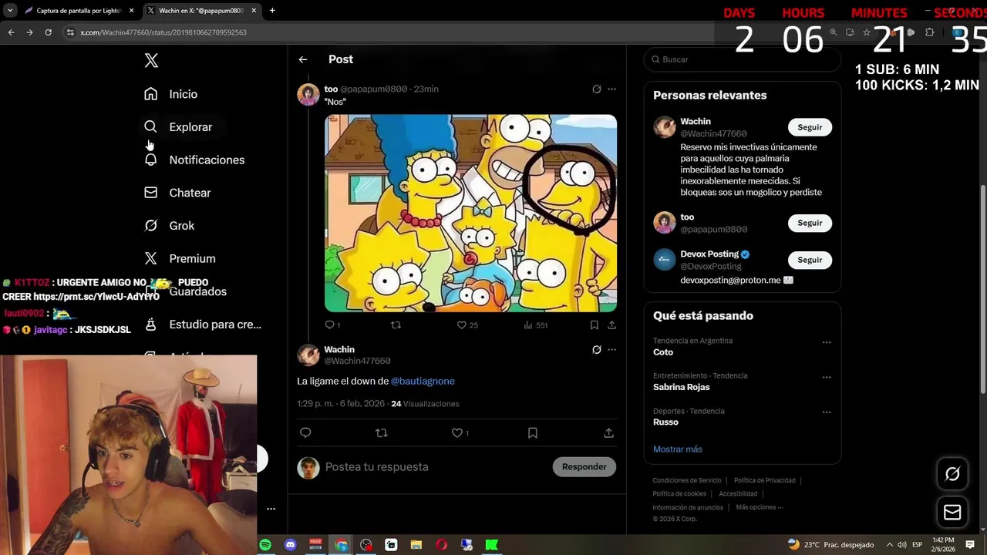Click the X logo in the sidebar
This screenshot has width=987, height=555.
tap(151, 61)
